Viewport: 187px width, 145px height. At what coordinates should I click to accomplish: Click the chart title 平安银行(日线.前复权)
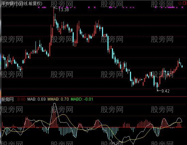pyautogui.click(x=22, y=3)
